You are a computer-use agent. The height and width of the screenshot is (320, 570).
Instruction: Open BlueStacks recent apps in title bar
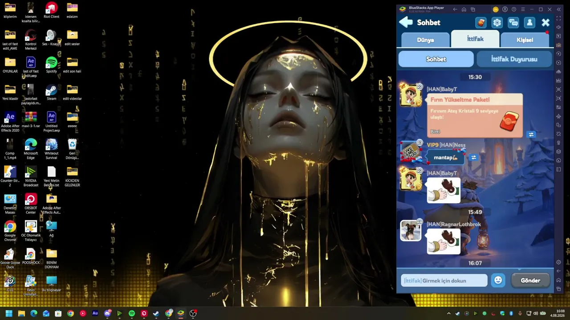(x=473, y=9)
